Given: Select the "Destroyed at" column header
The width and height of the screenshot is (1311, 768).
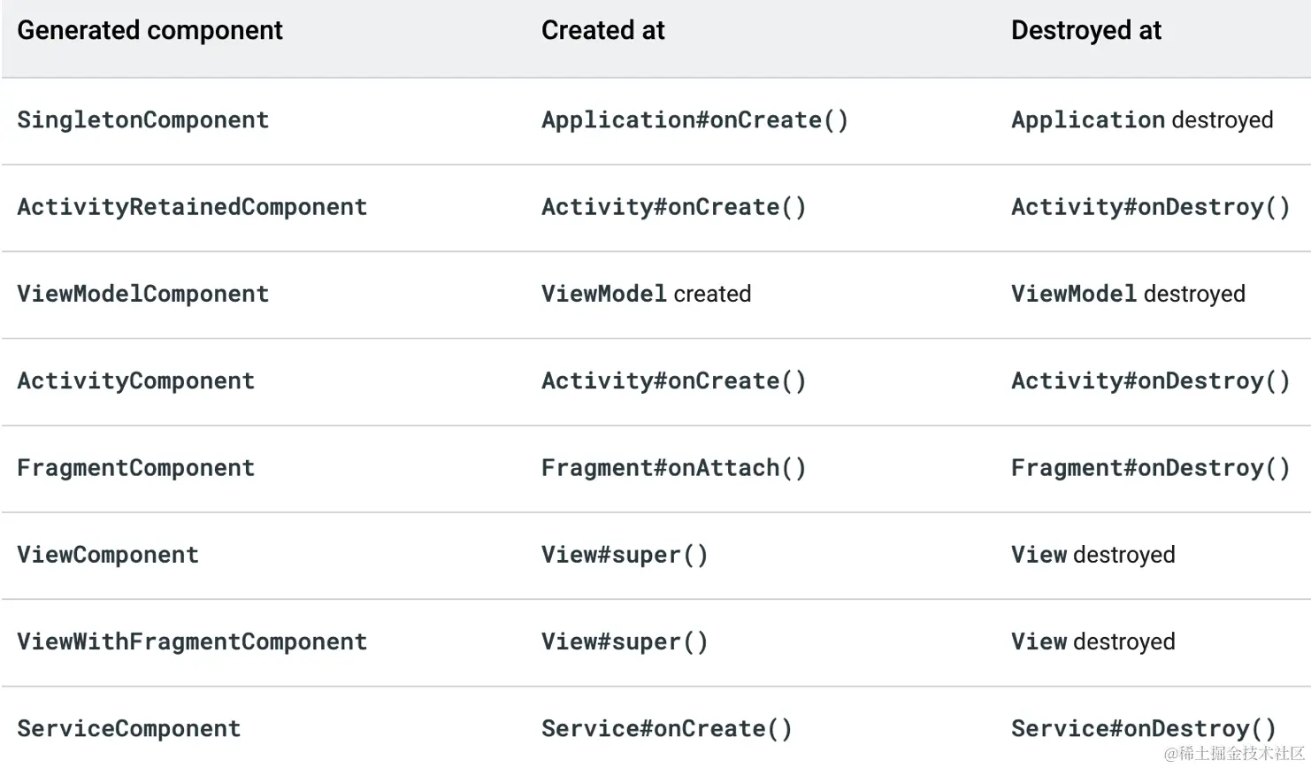Looking at the screenshot, I should pos(1085,31).
